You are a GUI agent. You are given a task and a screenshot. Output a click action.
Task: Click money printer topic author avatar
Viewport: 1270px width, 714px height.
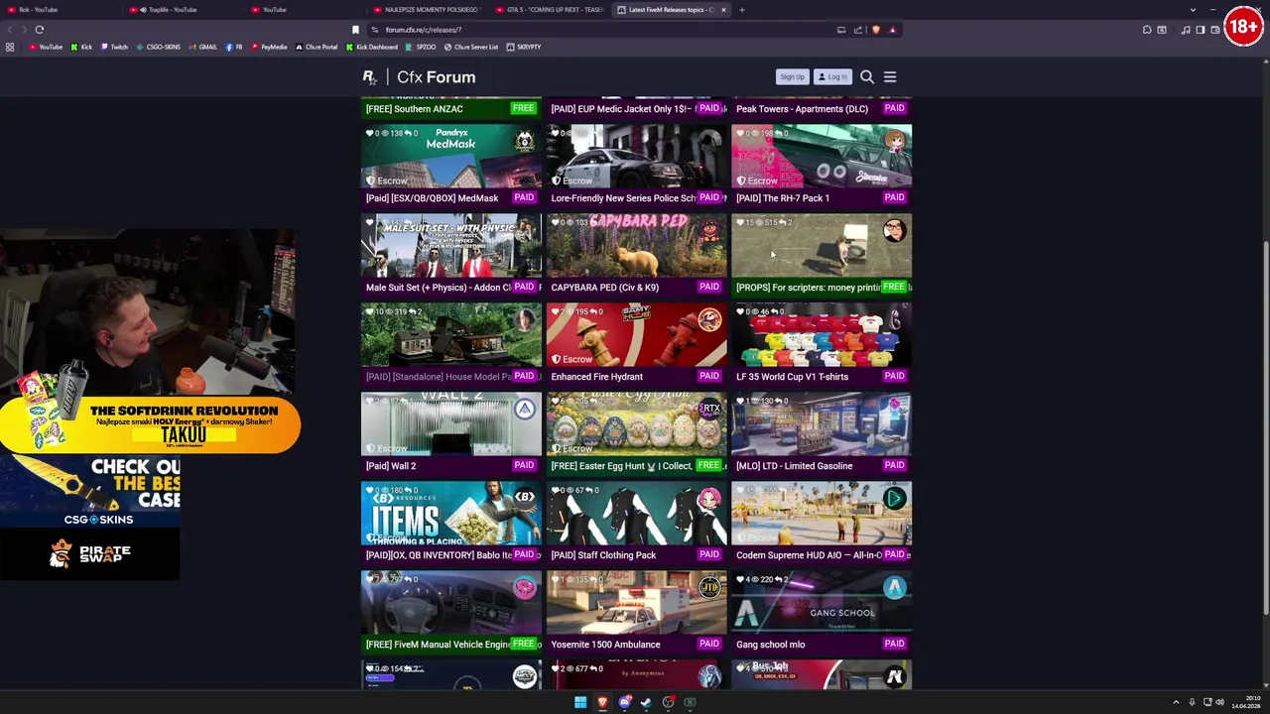(894, 230)
